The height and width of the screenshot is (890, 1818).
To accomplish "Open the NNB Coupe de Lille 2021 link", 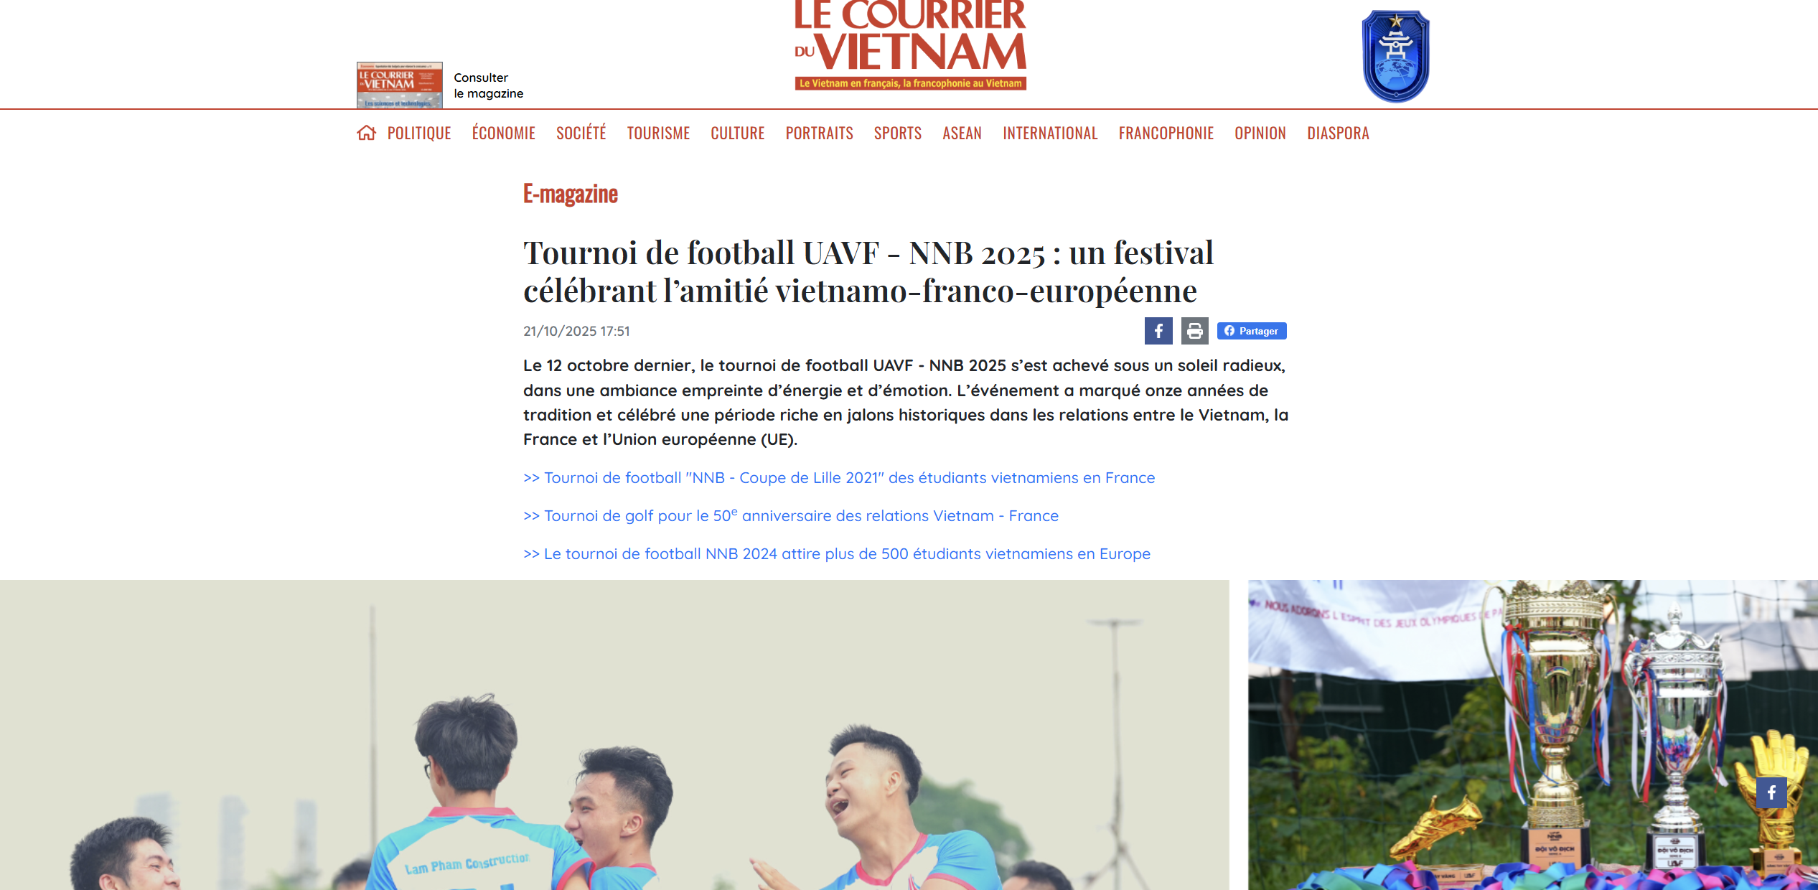I will point(839,478).
